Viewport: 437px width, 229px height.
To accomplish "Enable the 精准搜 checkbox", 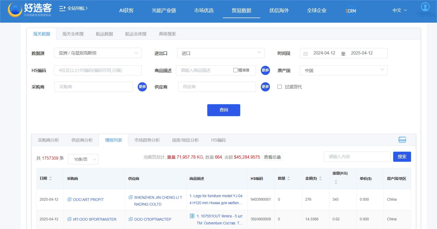I will click(x=235, y=70).
